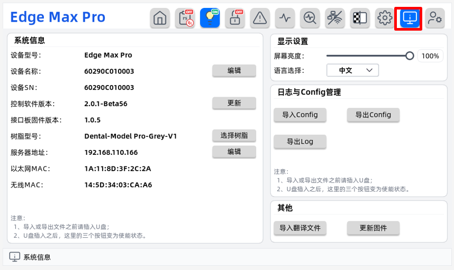Screen dimensions: 454x270
Task: Open the checkerboard pattern icon
Action: click(360, 18)
